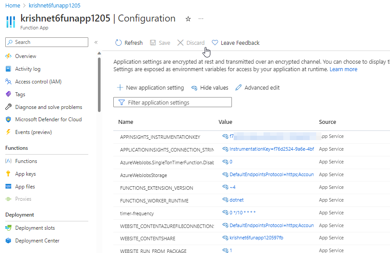390x253 pixels.
Task: Click the krishnet6funapp120597fb value
Action: [x=256, y=238]
